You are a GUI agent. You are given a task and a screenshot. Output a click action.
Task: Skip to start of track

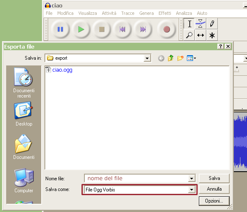click(122, 29)
